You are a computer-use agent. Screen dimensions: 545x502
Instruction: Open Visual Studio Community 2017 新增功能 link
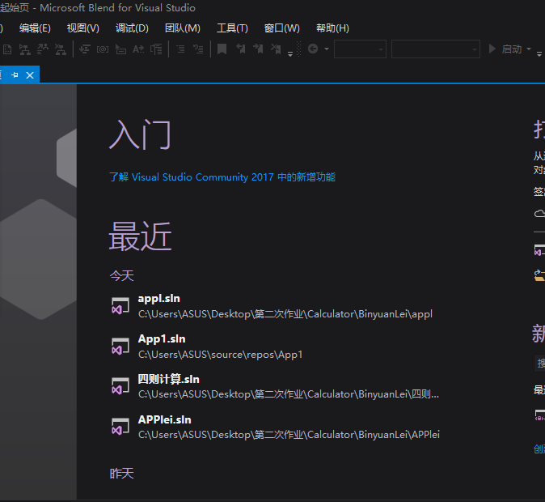point(222,177)
